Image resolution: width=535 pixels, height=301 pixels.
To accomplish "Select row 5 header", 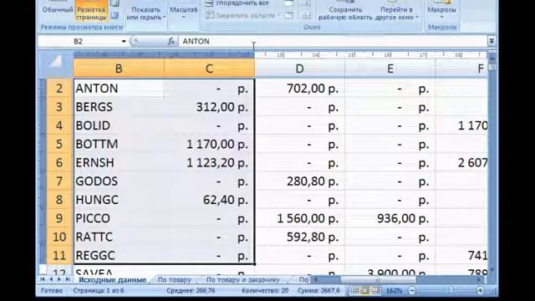I will [x=59, y=144].
